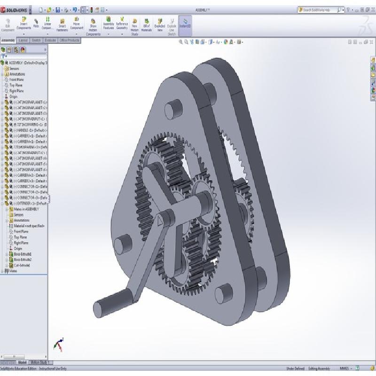The image size is (376, 376).
Task: Expand the Boss-Extrude1 feature node
Action: point(6,254)
